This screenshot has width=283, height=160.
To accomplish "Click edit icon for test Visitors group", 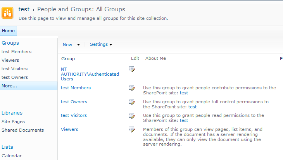I will coord(132,116).
